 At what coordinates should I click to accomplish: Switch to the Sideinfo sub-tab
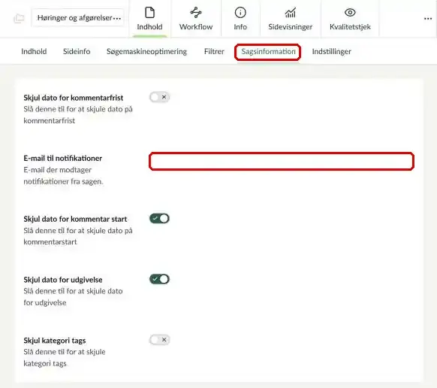pyautogui.click(x=77, y=51)
